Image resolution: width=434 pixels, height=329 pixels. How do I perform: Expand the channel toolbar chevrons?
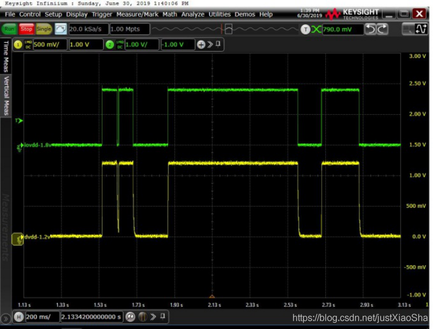[210, 44]
